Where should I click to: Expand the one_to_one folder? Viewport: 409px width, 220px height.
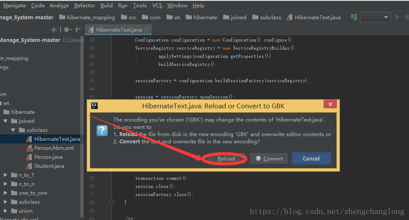[x=6, y=193]
